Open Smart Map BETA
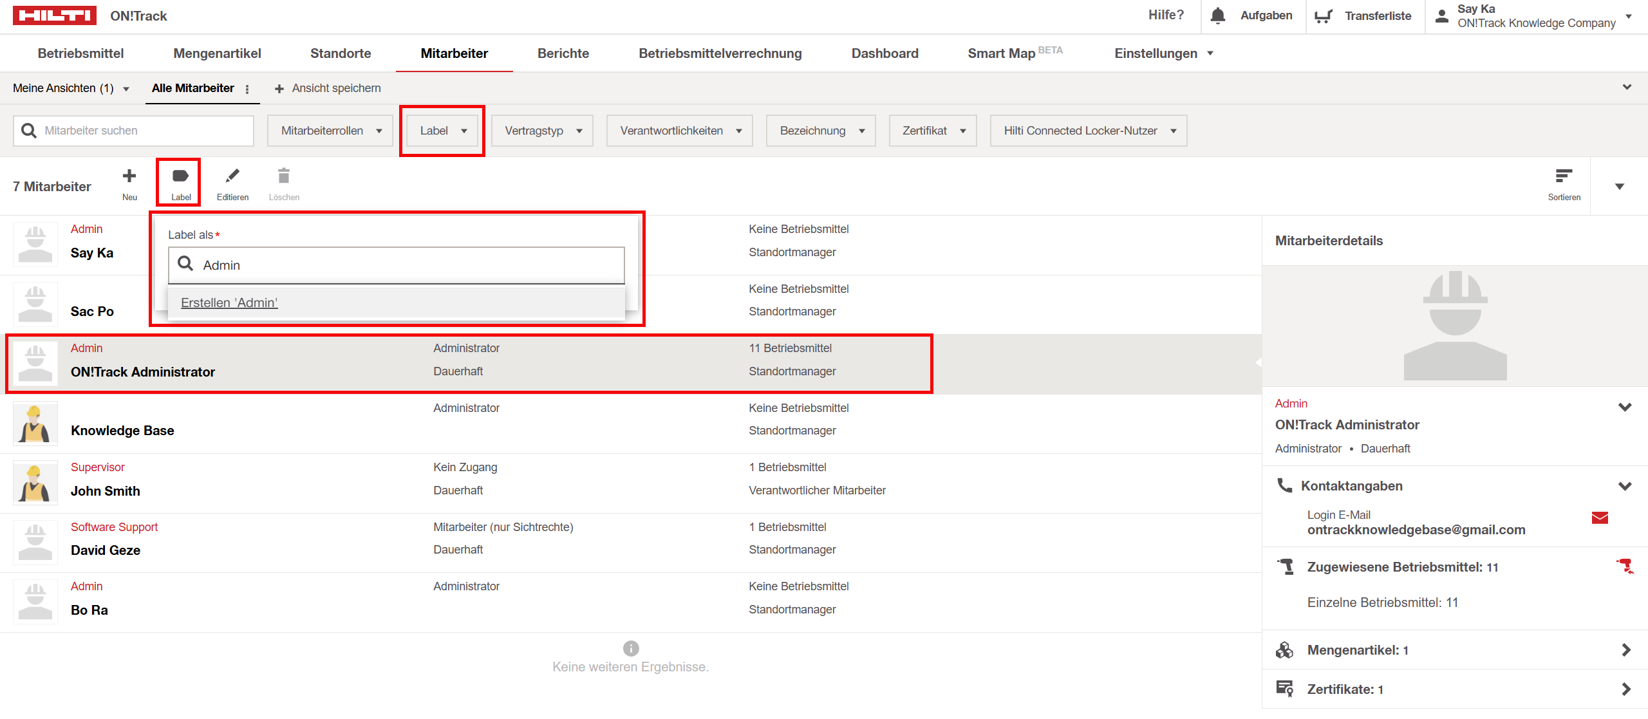 (x=1015, y=53)
